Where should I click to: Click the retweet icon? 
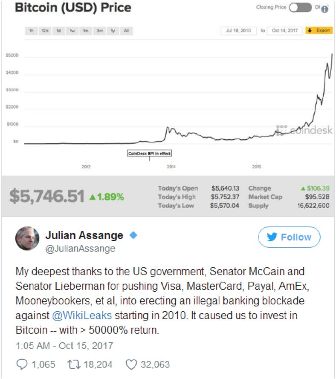tap(74, 365)
